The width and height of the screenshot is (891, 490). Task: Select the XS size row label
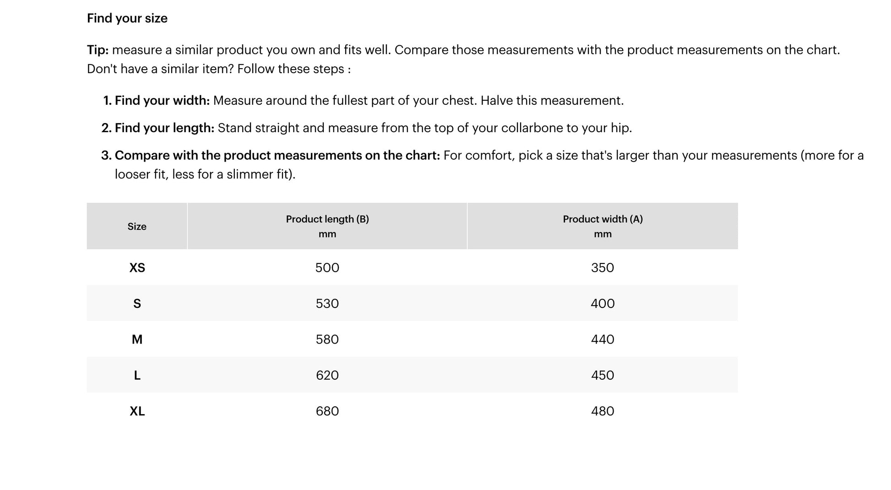tap(137, 268)
